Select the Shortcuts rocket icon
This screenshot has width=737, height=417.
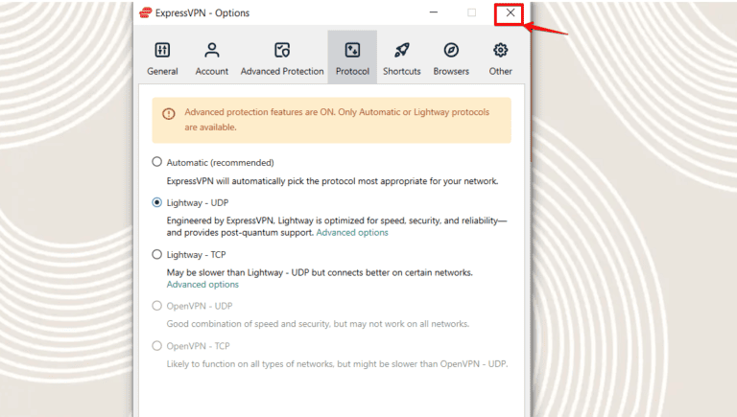pos(402,50)
